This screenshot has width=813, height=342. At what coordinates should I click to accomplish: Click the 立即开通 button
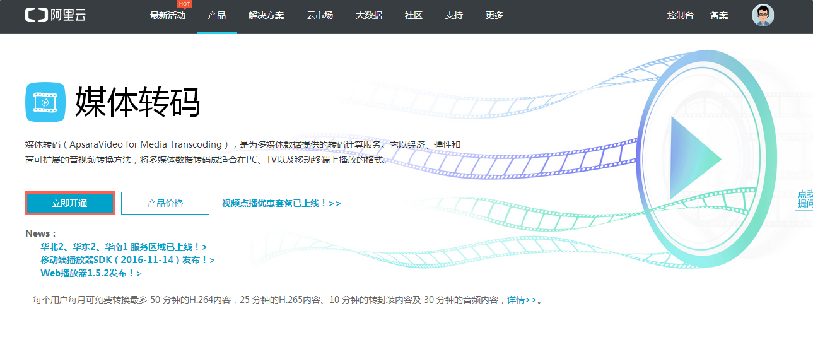coord(70,203)
